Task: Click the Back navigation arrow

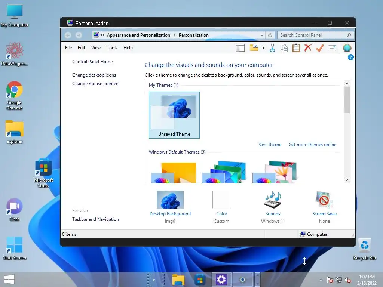Action: tap(68, 35)
